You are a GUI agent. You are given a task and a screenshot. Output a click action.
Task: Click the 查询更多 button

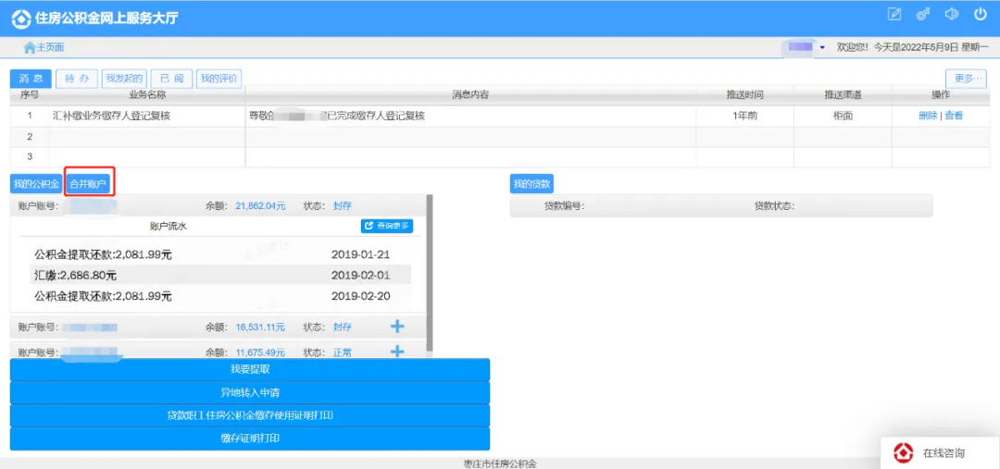(x=387, y=226)
